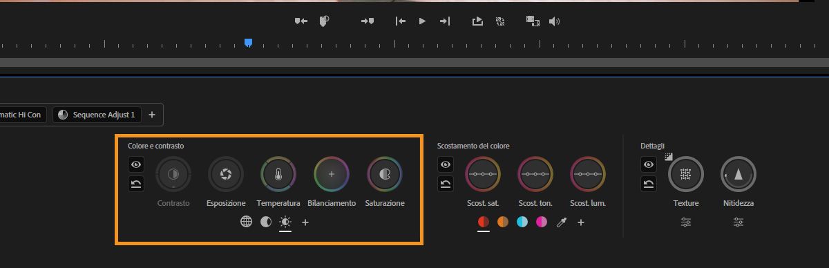Jump to previous edit point
The width and height of the screenshot is (829, 268).
pyautogui.click(x=401, y=21)
